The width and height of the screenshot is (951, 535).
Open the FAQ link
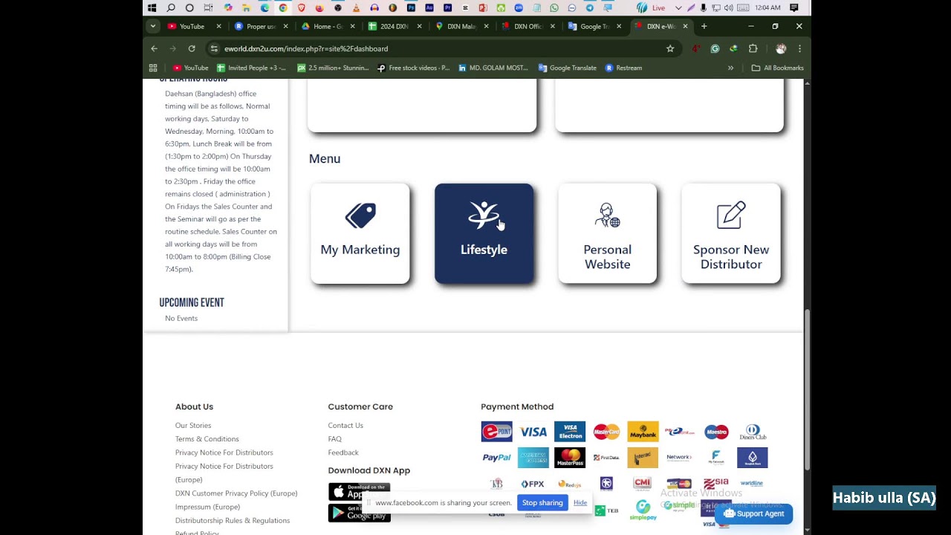[335, 439]
